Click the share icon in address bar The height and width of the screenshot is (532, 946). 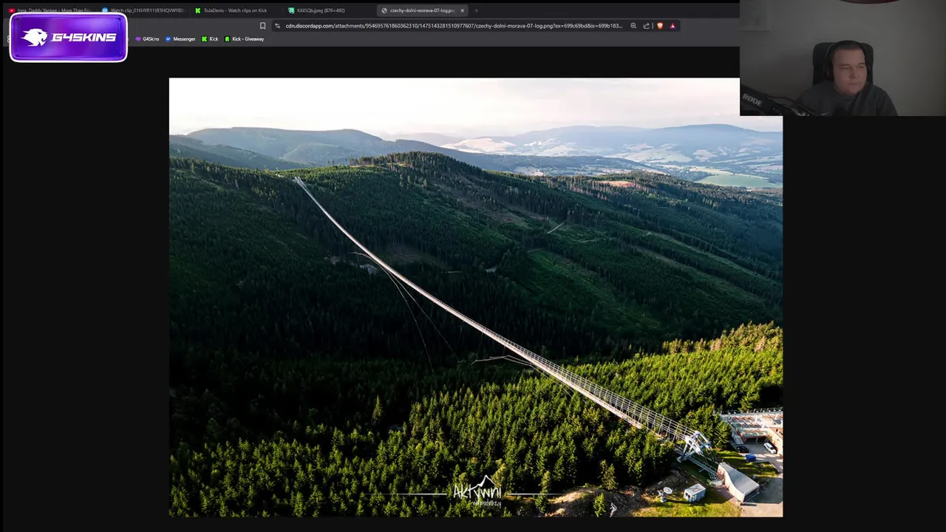(x=647, y=26)
